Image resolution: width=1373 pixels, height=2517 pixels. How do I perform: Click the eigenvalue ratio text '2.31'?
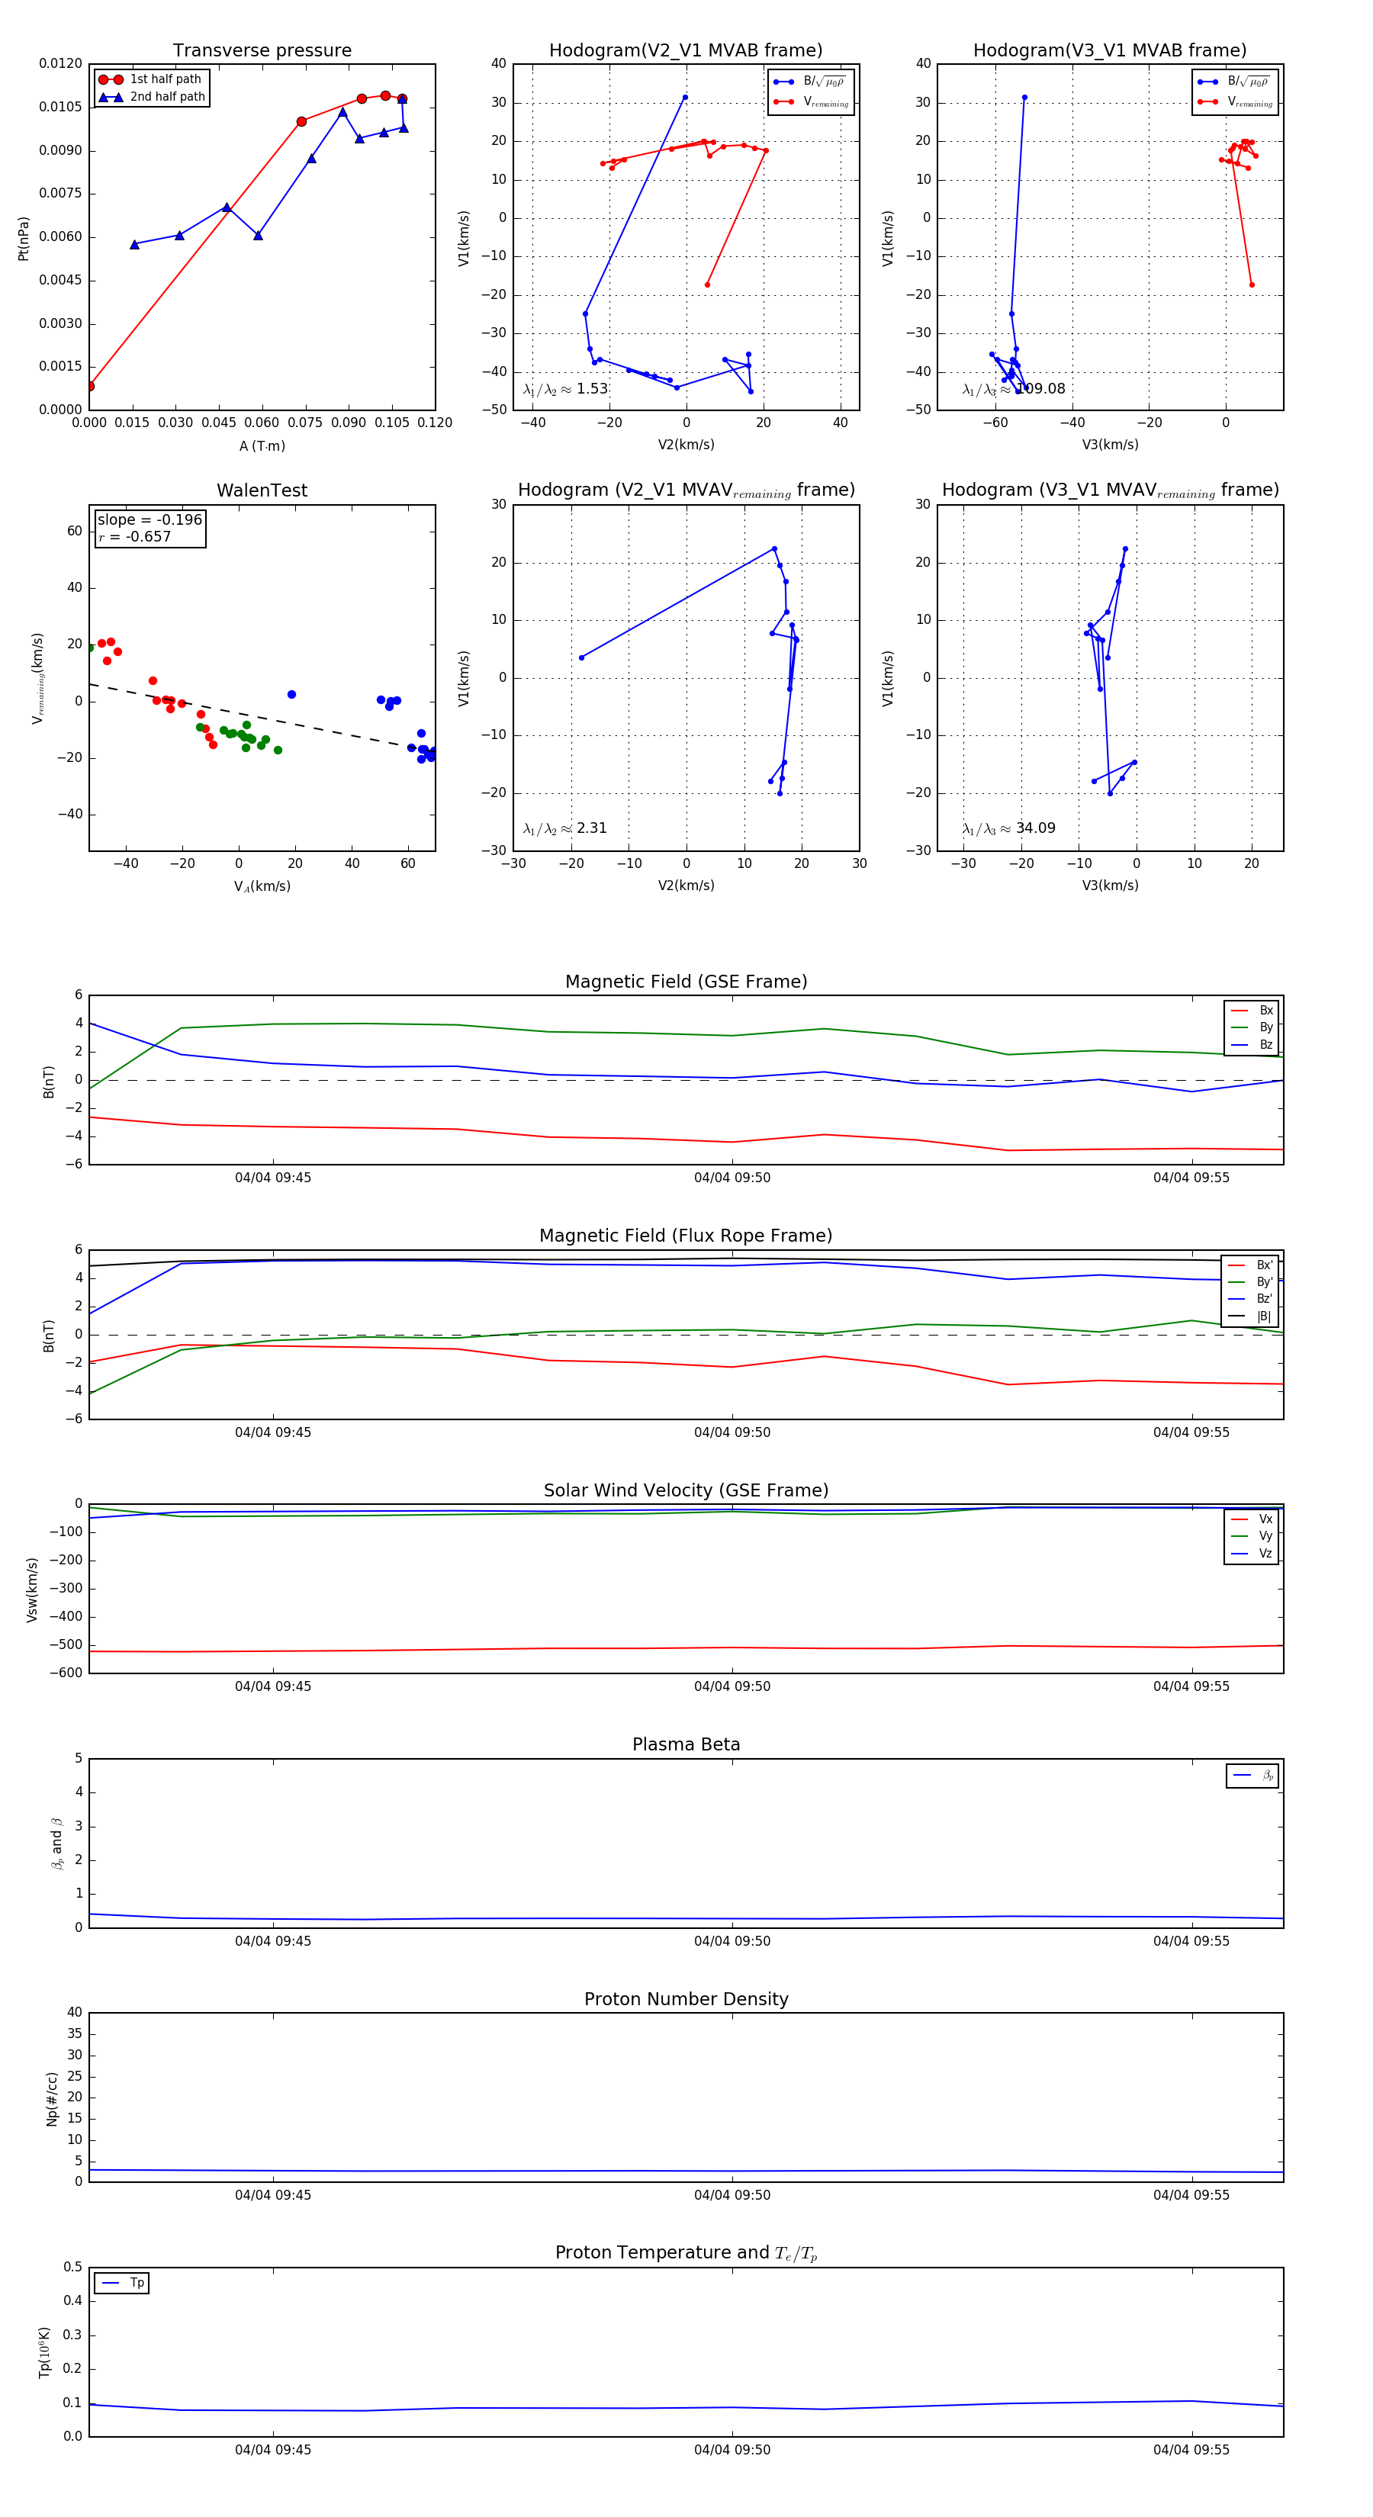[592, 828]
